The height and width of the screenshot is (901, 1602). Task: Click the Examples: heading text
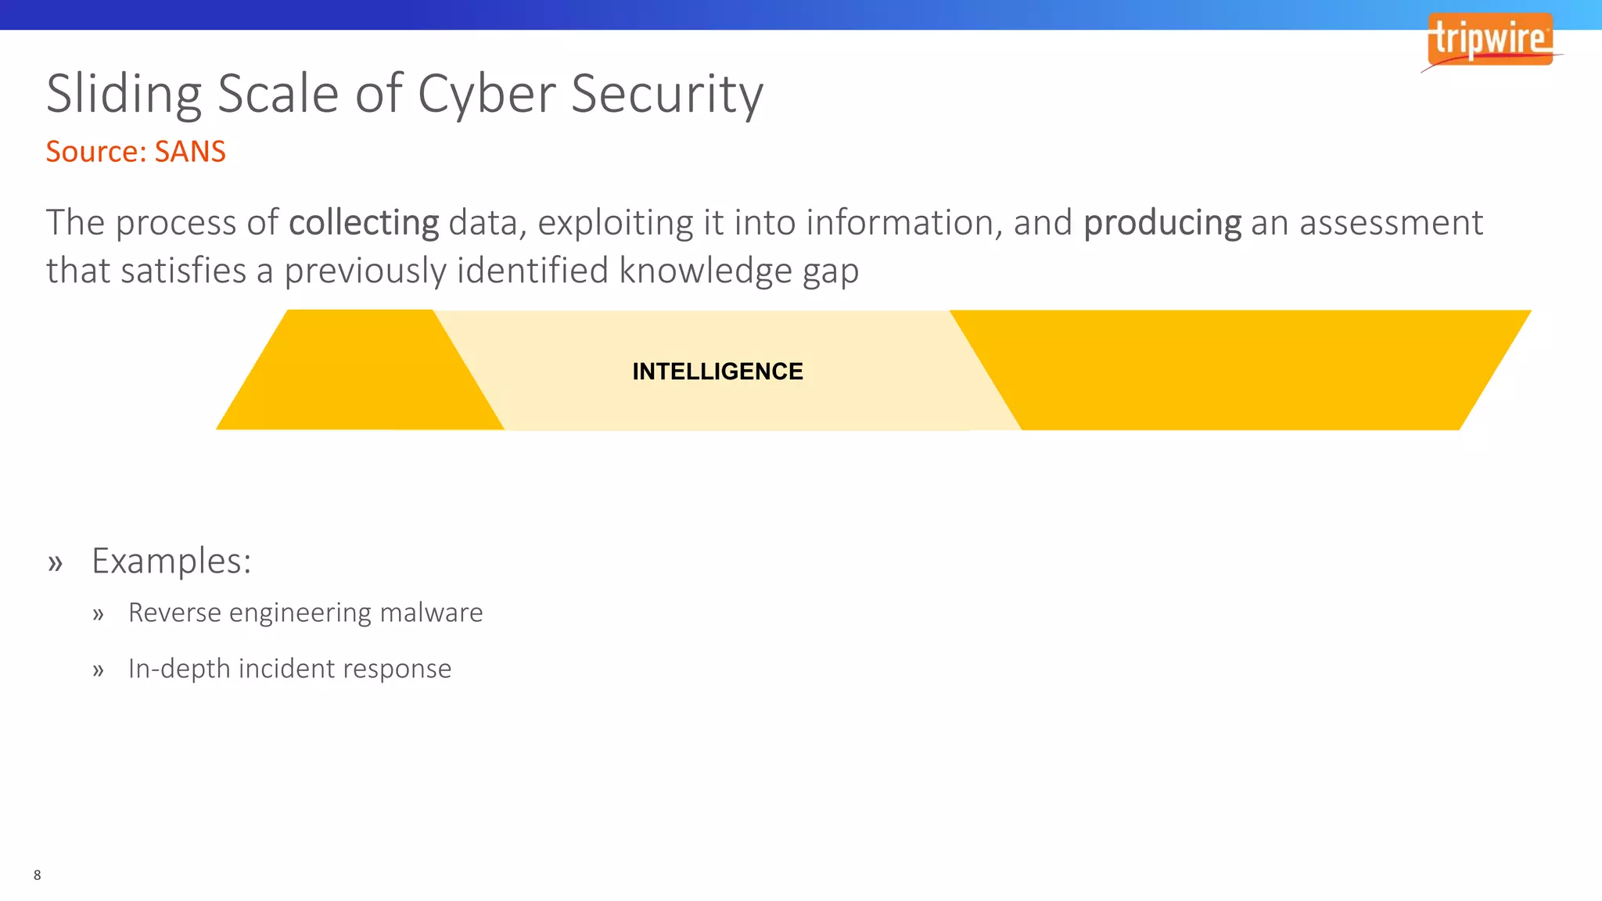171,561
